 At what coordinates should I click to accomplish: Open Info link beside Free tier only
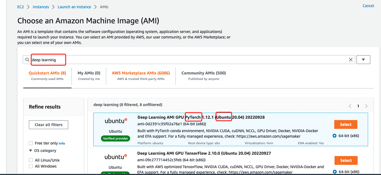tap(62, 143)
